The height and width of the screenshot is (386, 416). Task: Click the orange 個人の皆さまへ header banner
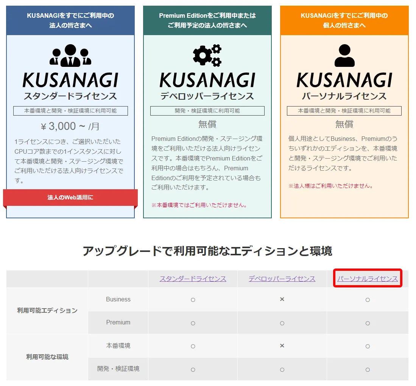point(344,20)
